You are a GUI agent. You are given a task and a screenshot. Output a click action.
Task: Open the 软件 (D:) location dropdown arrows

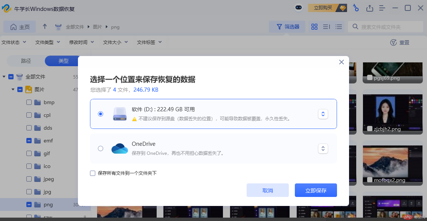[x=323, y=114]
